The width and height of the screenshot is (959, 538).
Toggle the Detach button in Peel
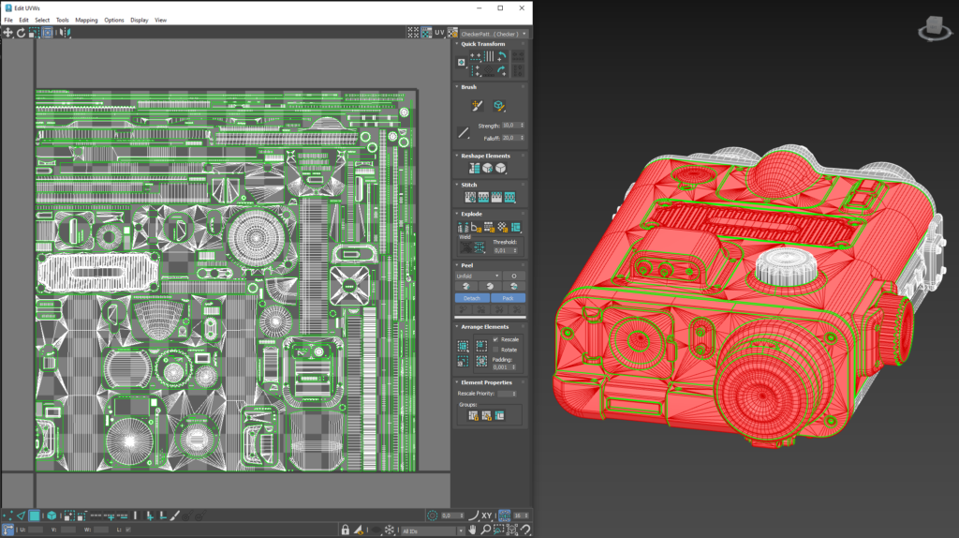click(472, 298)
